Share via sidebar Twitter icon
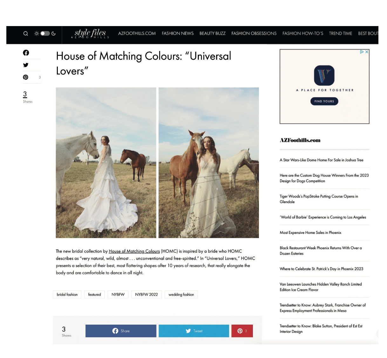This screenshot has width=387, height=358. (x=26, y=65)
